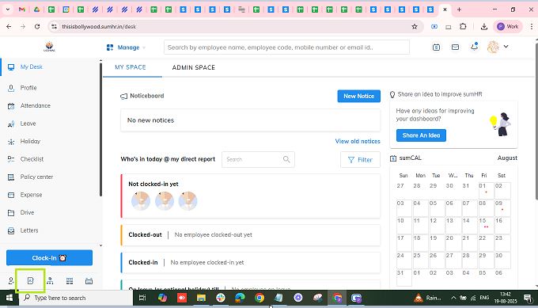
Task: Click the address bar URL
Action: tap(99, 26)
